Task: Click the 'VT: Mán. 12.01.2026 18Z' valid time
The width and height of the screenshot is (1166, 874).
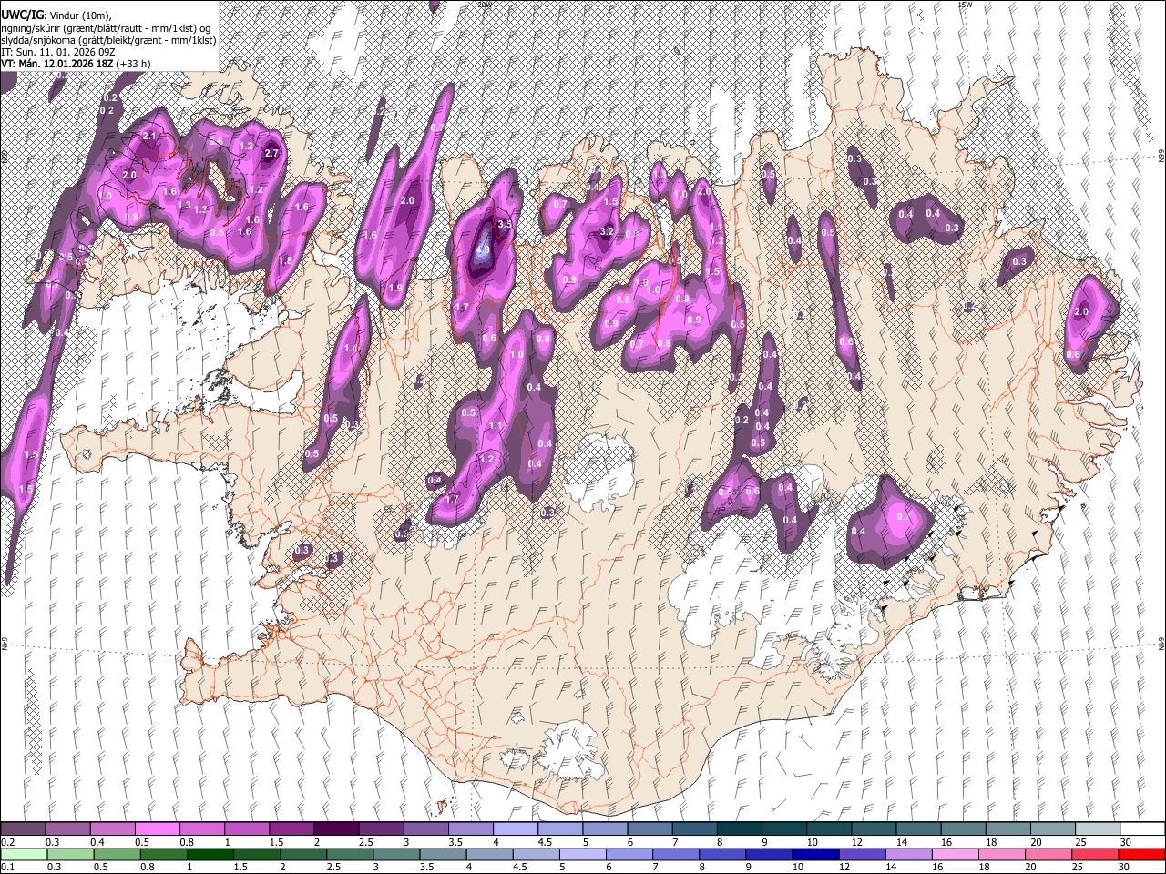Action: coord(56,64)
